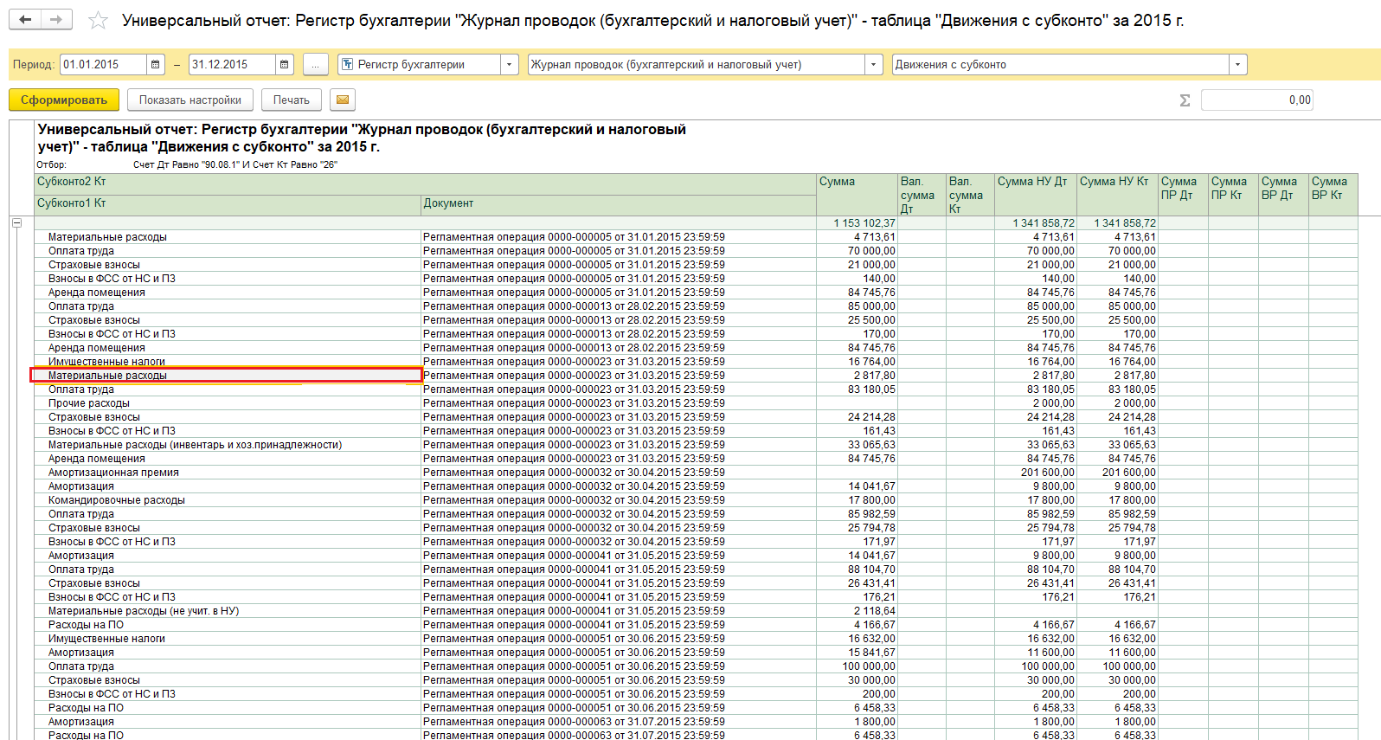The width and height of the screenshot is (1381, 740).
Task: Focus the start period date field
Action: [104, 65]
